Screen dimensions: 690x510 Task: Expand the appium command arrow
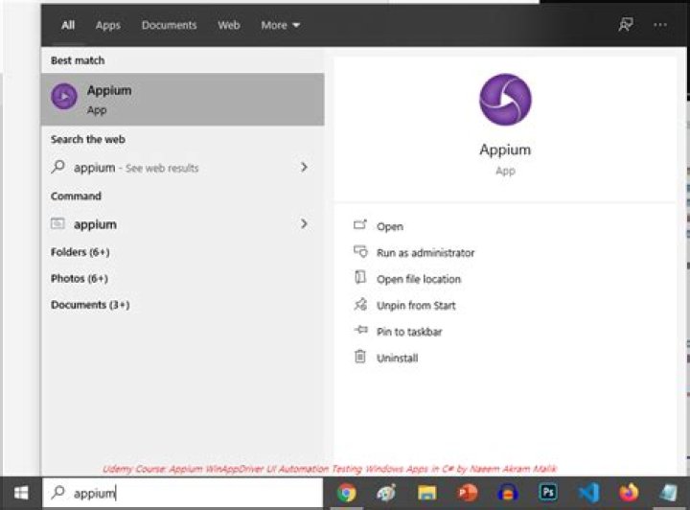tap(304, 223)
